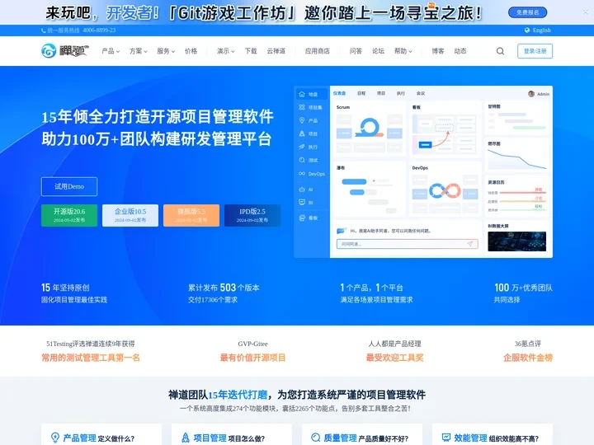Select the 项目 icon in dashboard sidebar

pyautogui.click(x=302, y=133)
